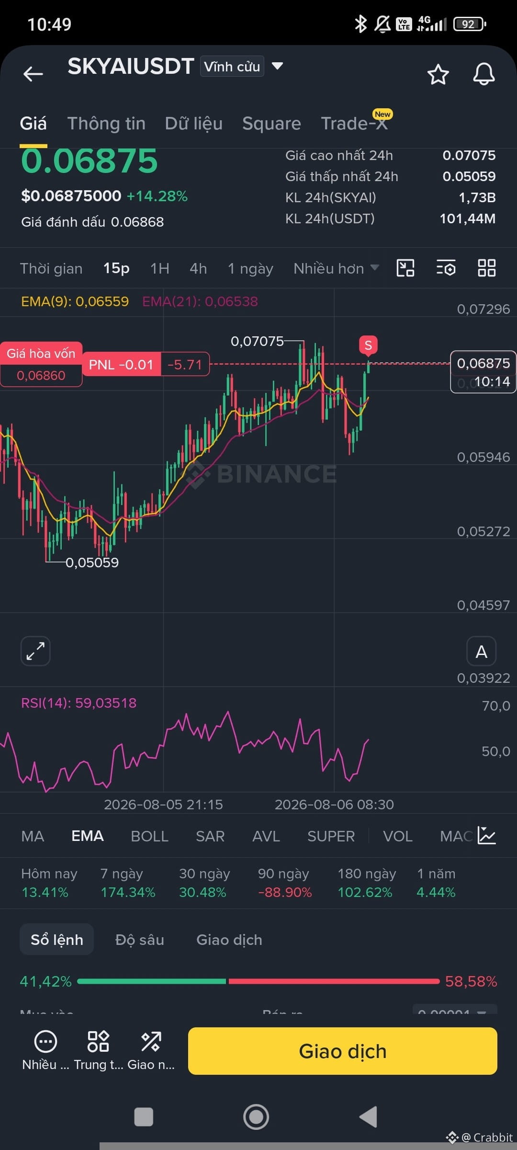Screen dimensions: 517x1150
Task: Tap 90 ngày -88.90% performance
Action: tap(285, 883)
